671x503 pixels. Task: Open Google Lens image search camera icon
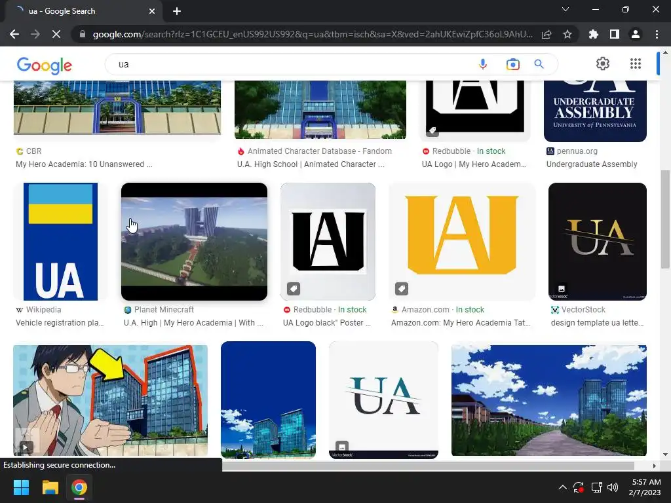point(512,64)
